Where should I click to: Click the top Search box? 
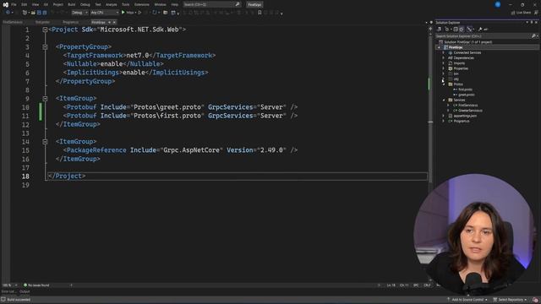click(211, 4)
